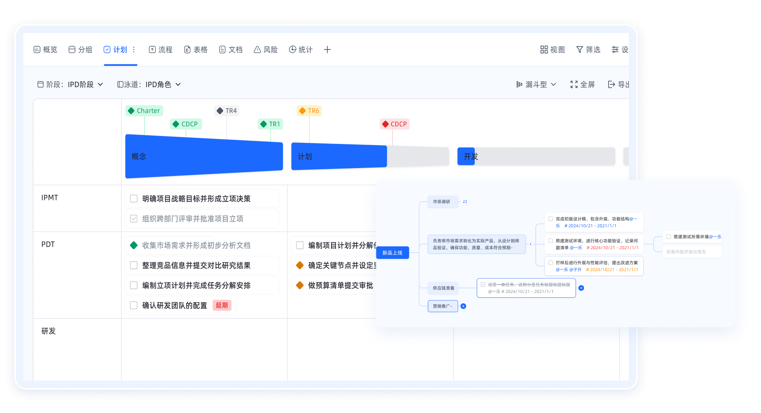Click the 导出 export icon
The image size is (761, 413).
click(612, 84)
